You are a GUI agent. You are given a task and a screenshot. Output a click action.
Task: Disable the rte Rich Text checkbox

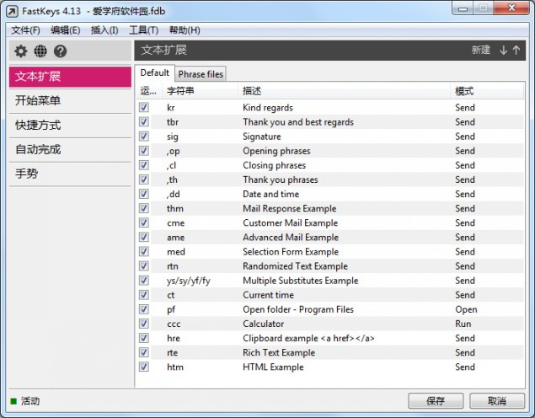[143, 352]
